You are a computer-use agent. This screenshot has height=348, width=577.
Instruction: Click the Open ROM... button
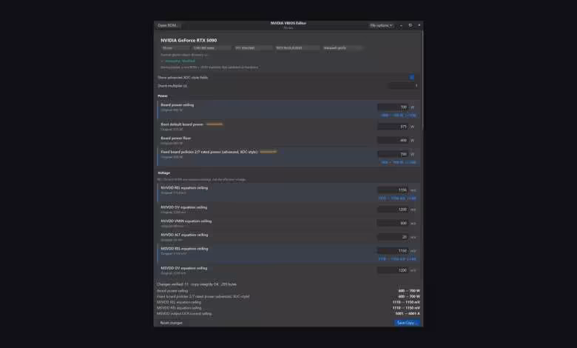[168, 25]
